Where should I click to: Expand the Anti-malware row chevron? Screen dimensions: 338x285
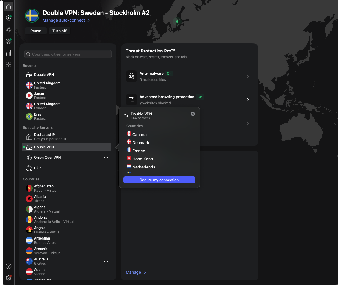[248, 76]
